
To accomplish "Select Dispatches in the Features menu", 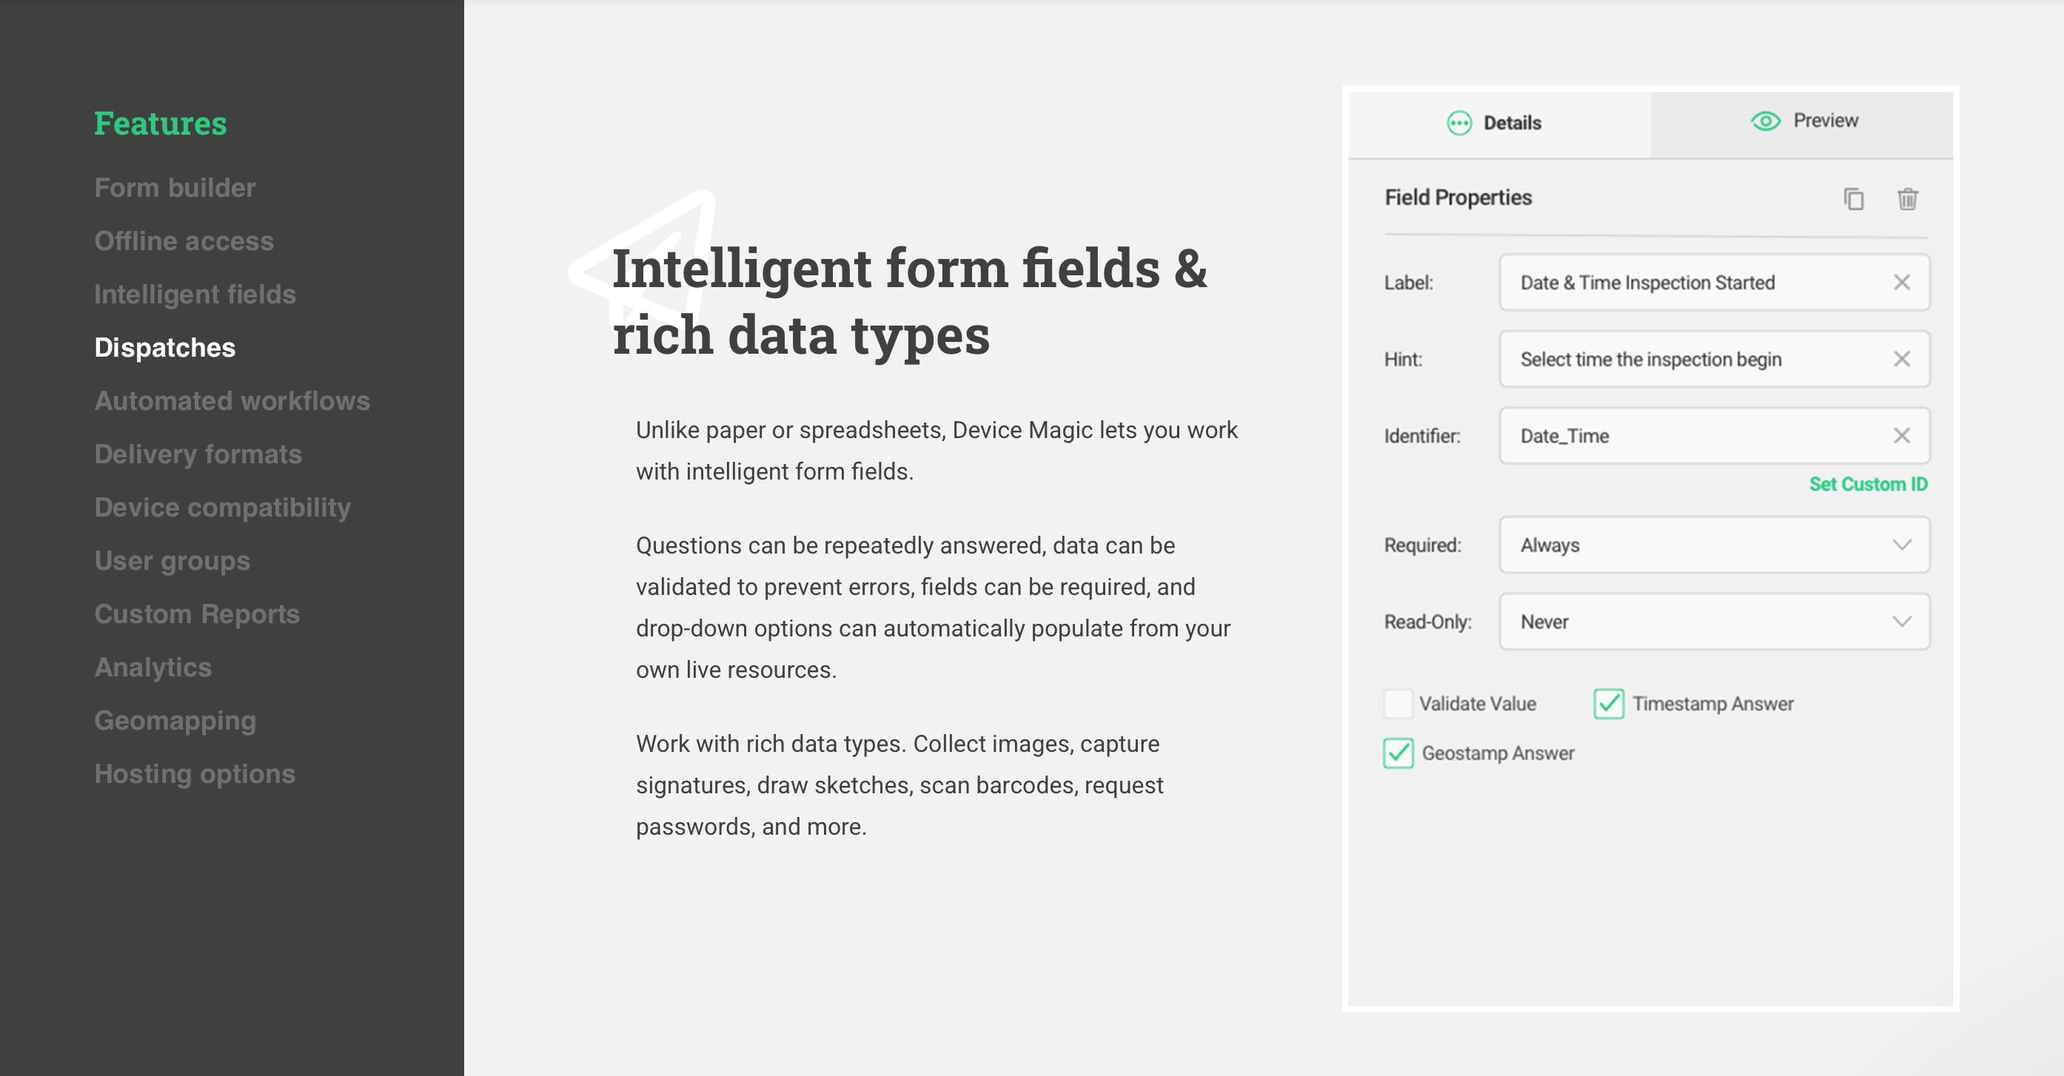I will tap(164, 348).
